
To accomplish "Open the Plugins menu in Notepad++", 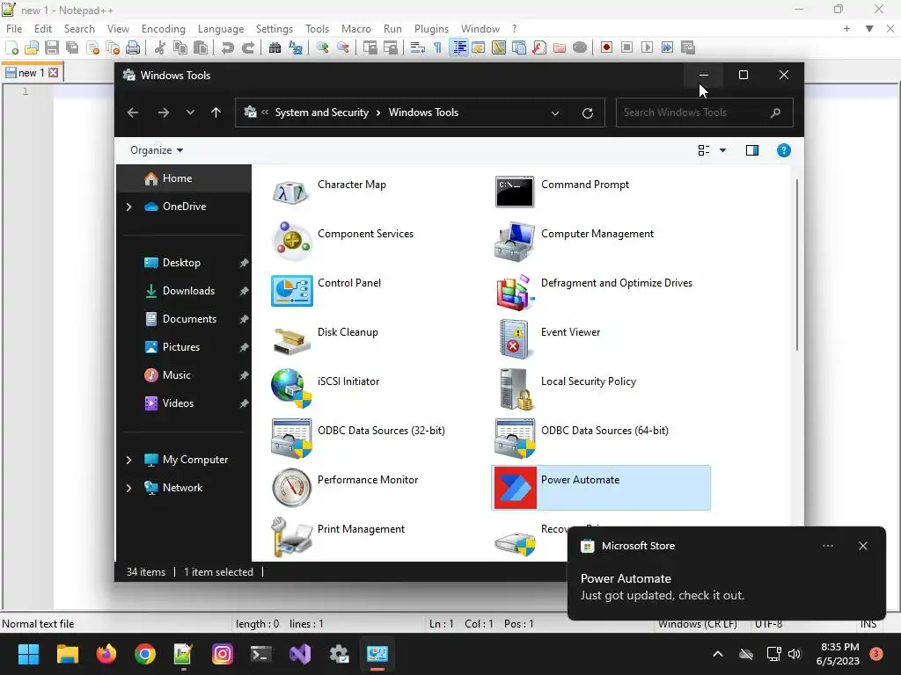I will click(431, 29).
